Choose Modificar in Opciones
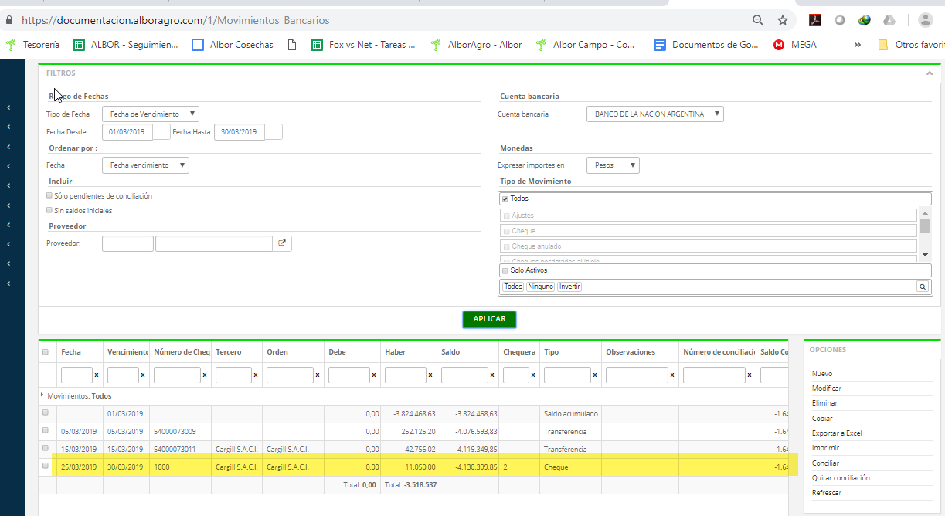The width and height of the screenshot is (945, 516). click(827, 389)
